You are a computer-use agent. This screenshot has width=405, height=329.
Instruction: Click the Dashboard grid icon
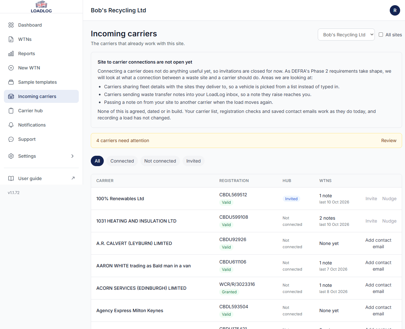tap(11, 25)
